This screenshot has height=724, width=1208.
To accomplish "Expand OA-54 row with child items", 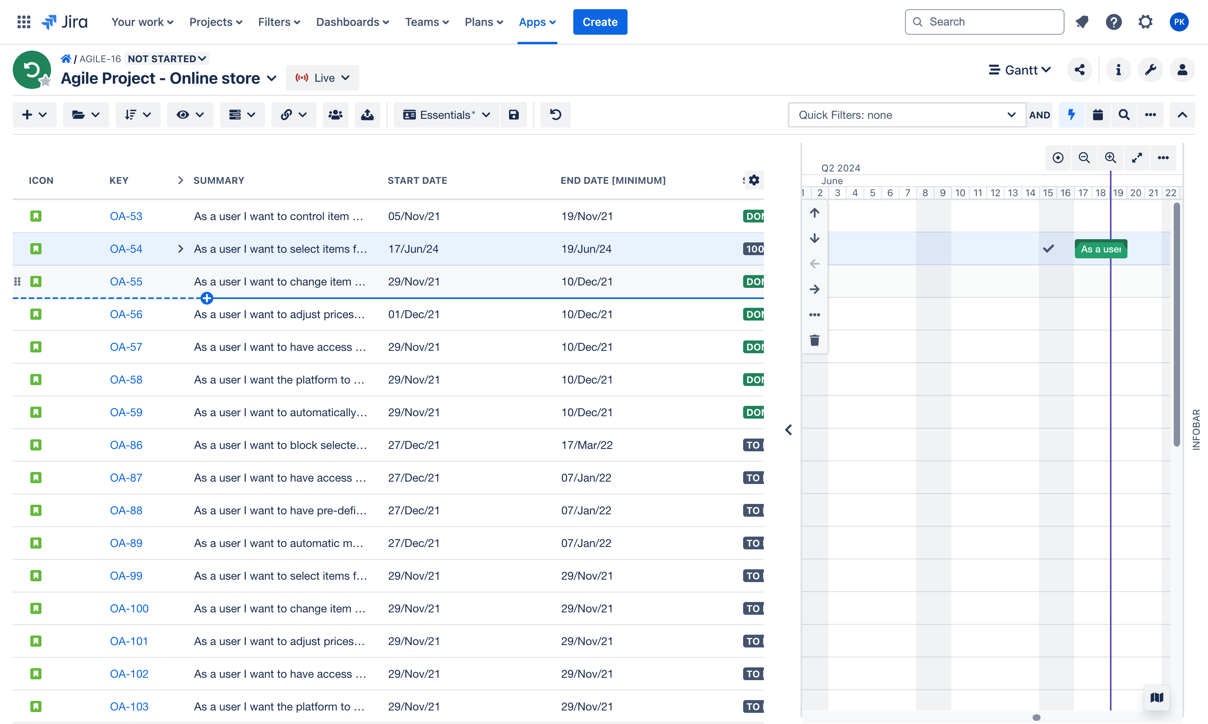I will (x=180, y=248).
